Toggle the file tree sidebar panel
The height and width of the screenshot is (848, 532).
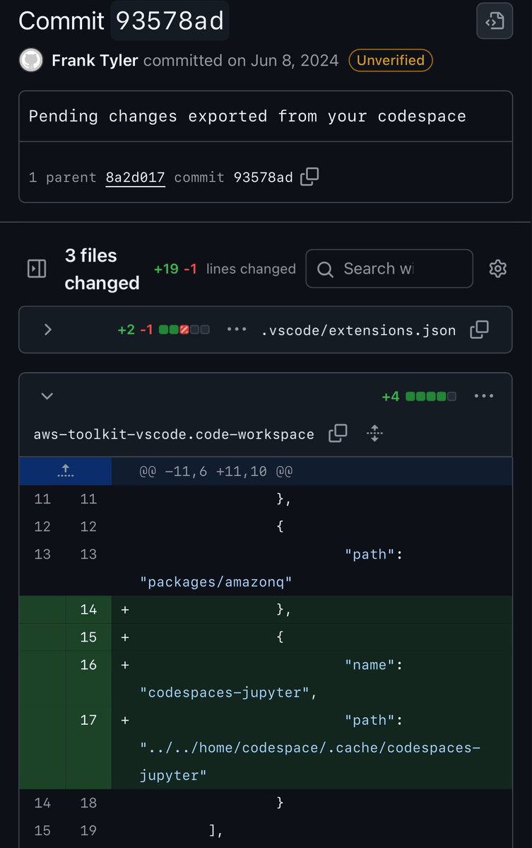click(x=37, y=268)
